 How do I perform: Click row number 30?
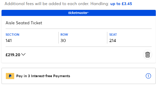pos(63,40)
